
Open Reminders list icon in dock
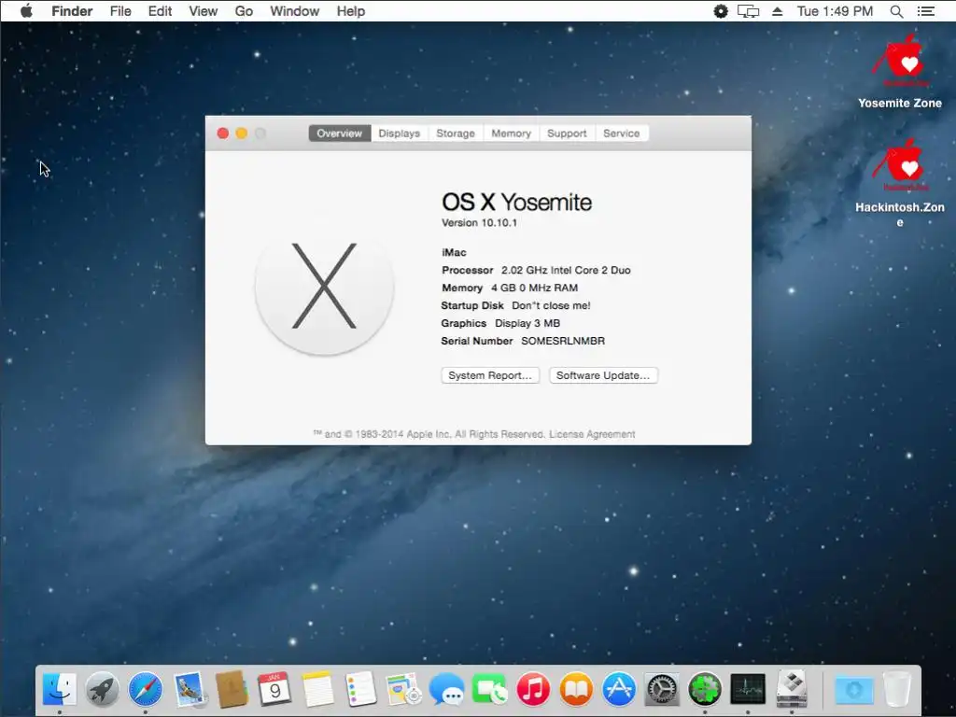[x=360, y=689]
